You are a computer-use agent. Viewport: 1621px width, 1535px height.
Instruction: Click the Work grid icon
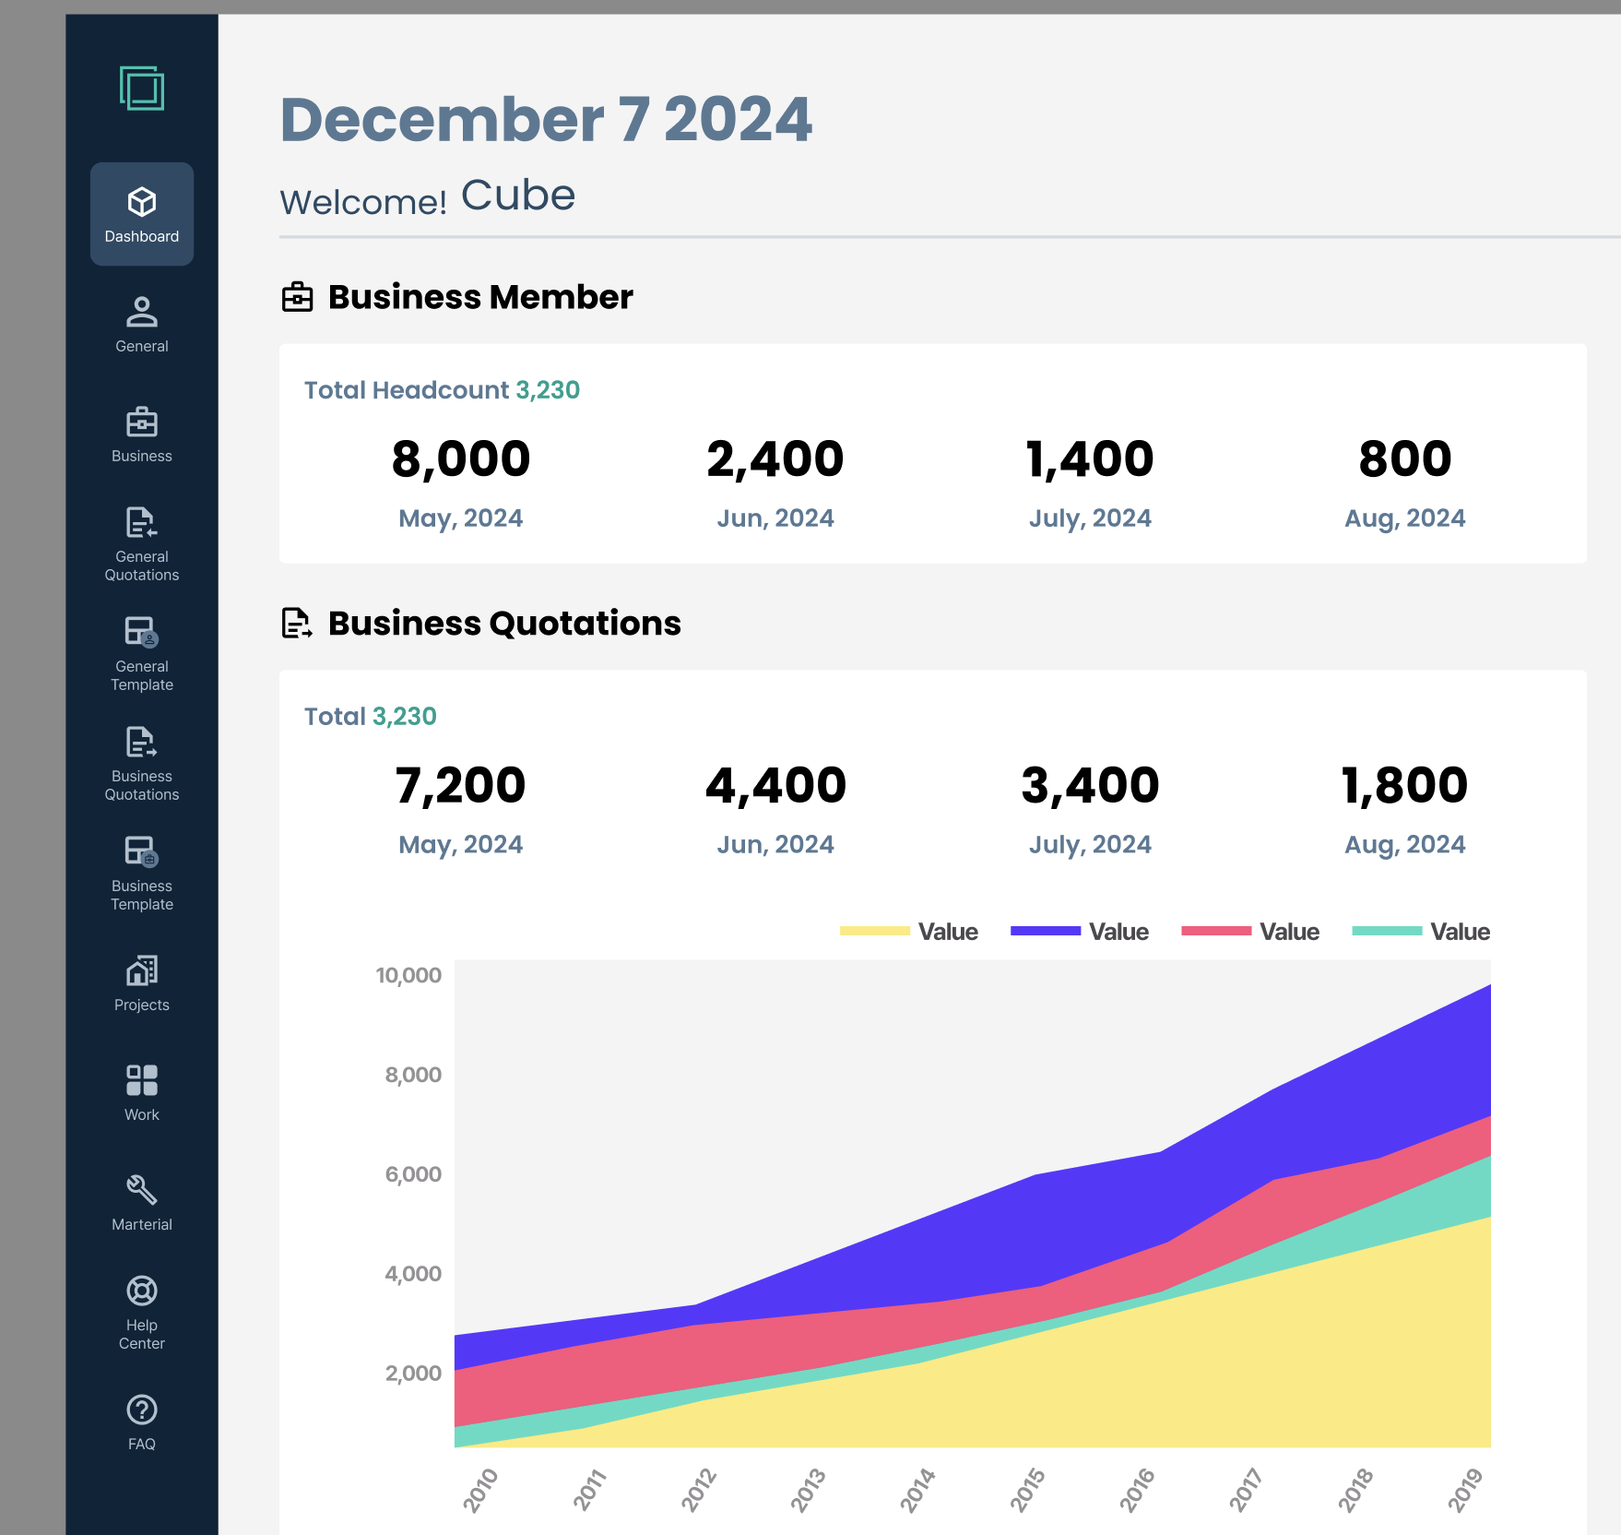(141, 1081)
